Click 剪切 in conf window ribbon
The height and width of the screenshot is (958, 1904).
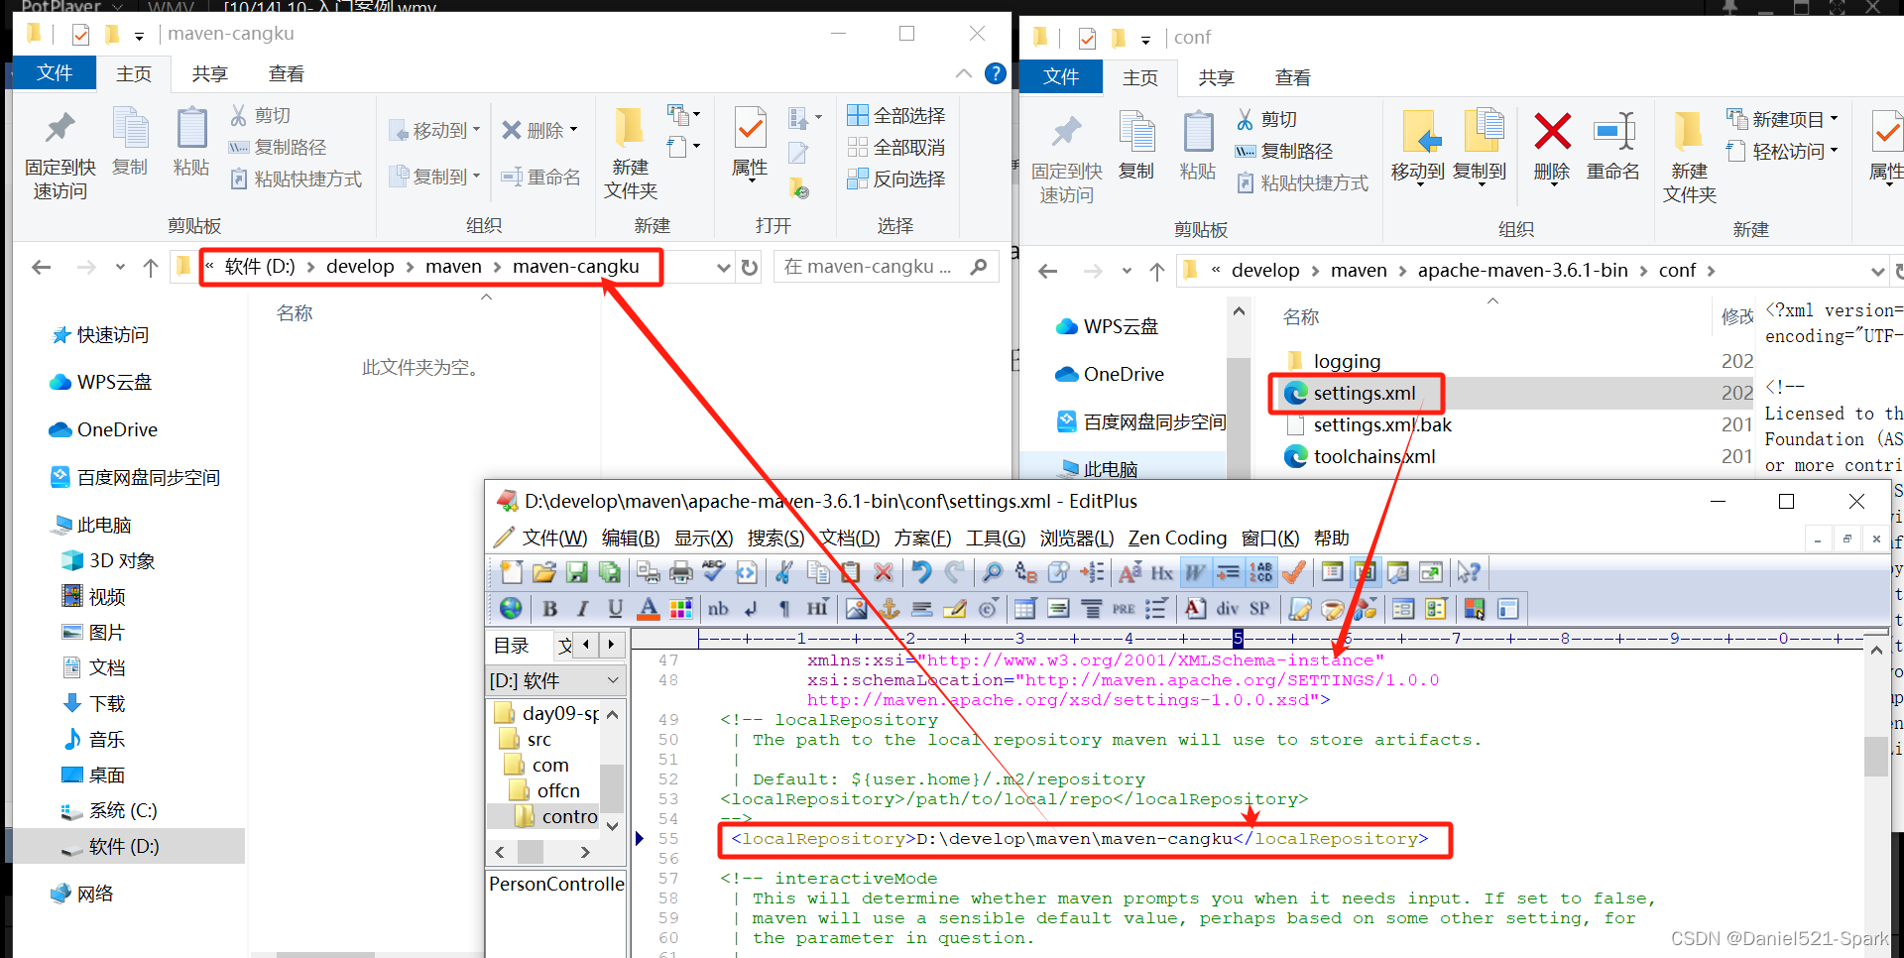(1267, 119)
